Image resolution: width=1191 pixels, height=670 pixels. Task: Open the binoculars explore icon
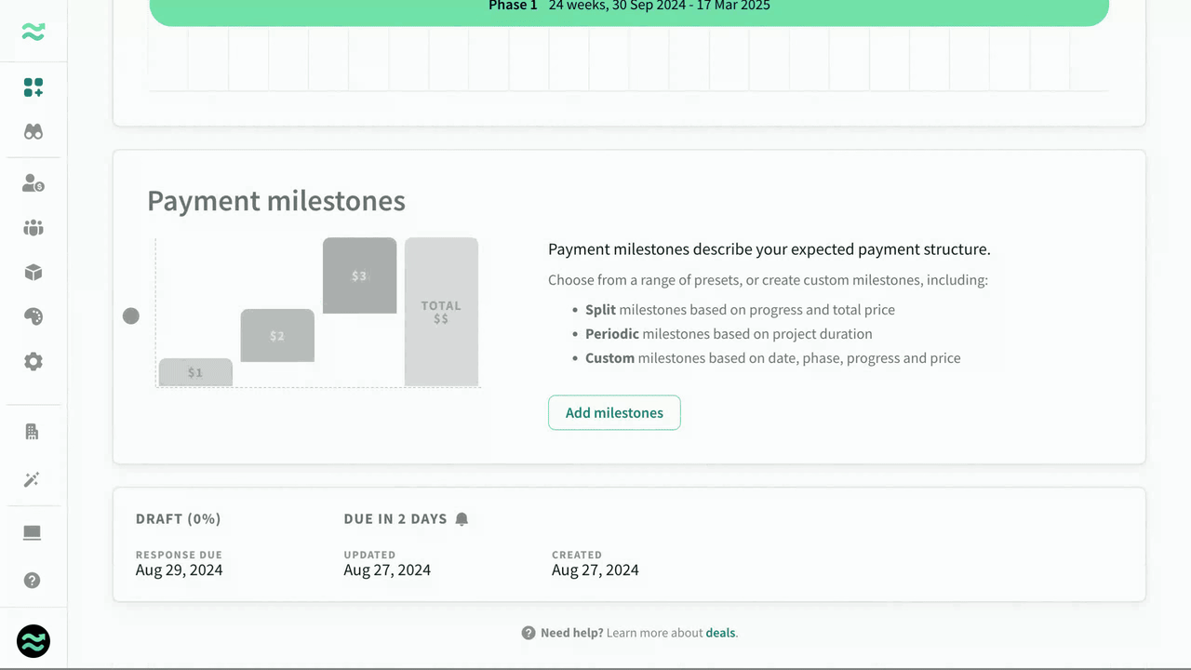click(33, 132)
